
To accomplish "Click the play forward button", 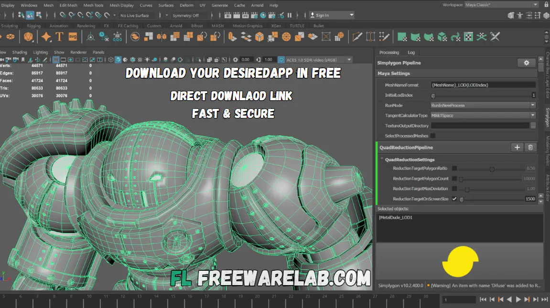I will (x=518, y=299).
